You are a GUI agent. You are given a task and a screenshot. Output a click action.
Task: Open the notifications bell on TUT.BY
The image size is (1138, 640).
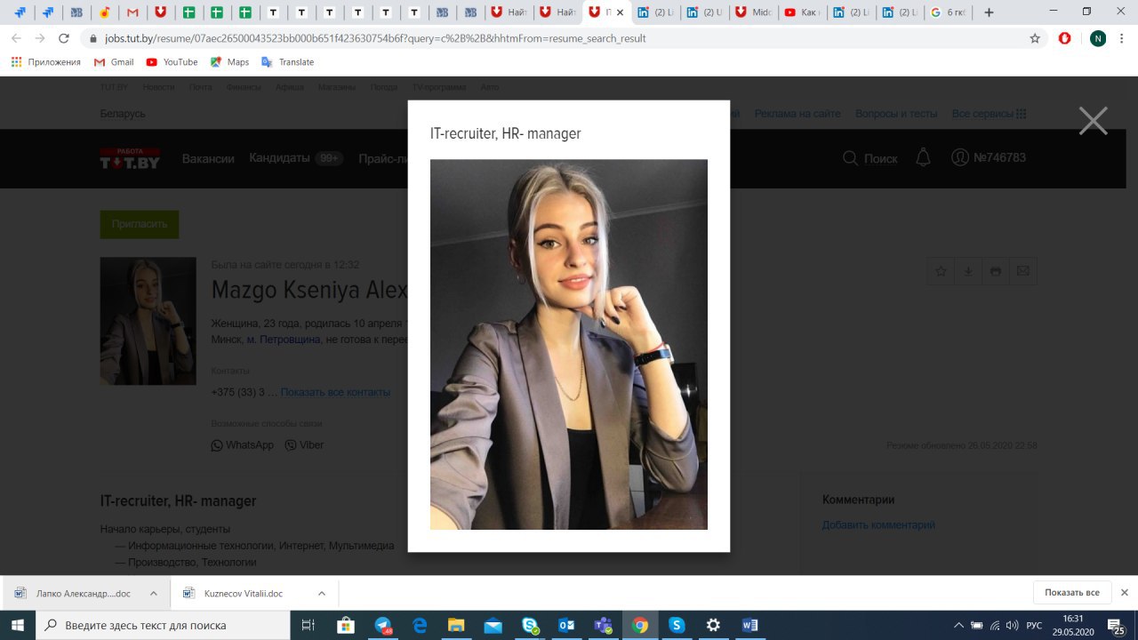coord(923,157)
